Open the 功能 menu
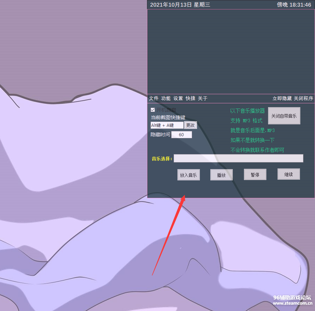 coord(166,98)
